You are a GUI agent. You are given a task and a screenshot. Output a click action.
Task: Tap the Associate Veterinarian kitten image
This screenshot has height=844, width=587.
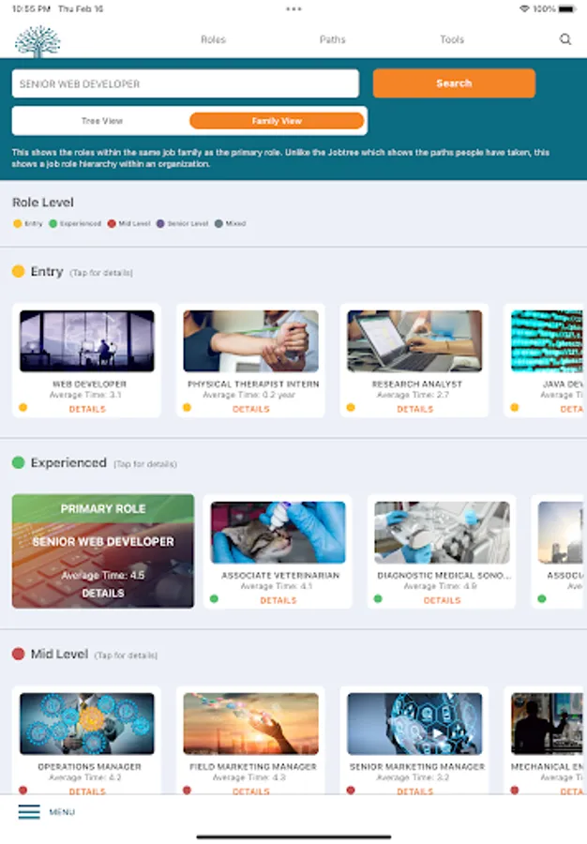(278, 533)
